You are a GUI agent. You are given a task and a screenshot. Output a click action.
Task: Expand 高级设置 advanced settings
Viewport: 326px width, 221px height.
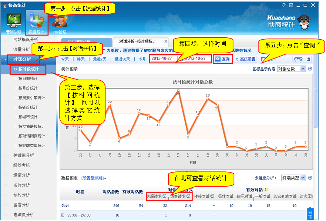245,59
